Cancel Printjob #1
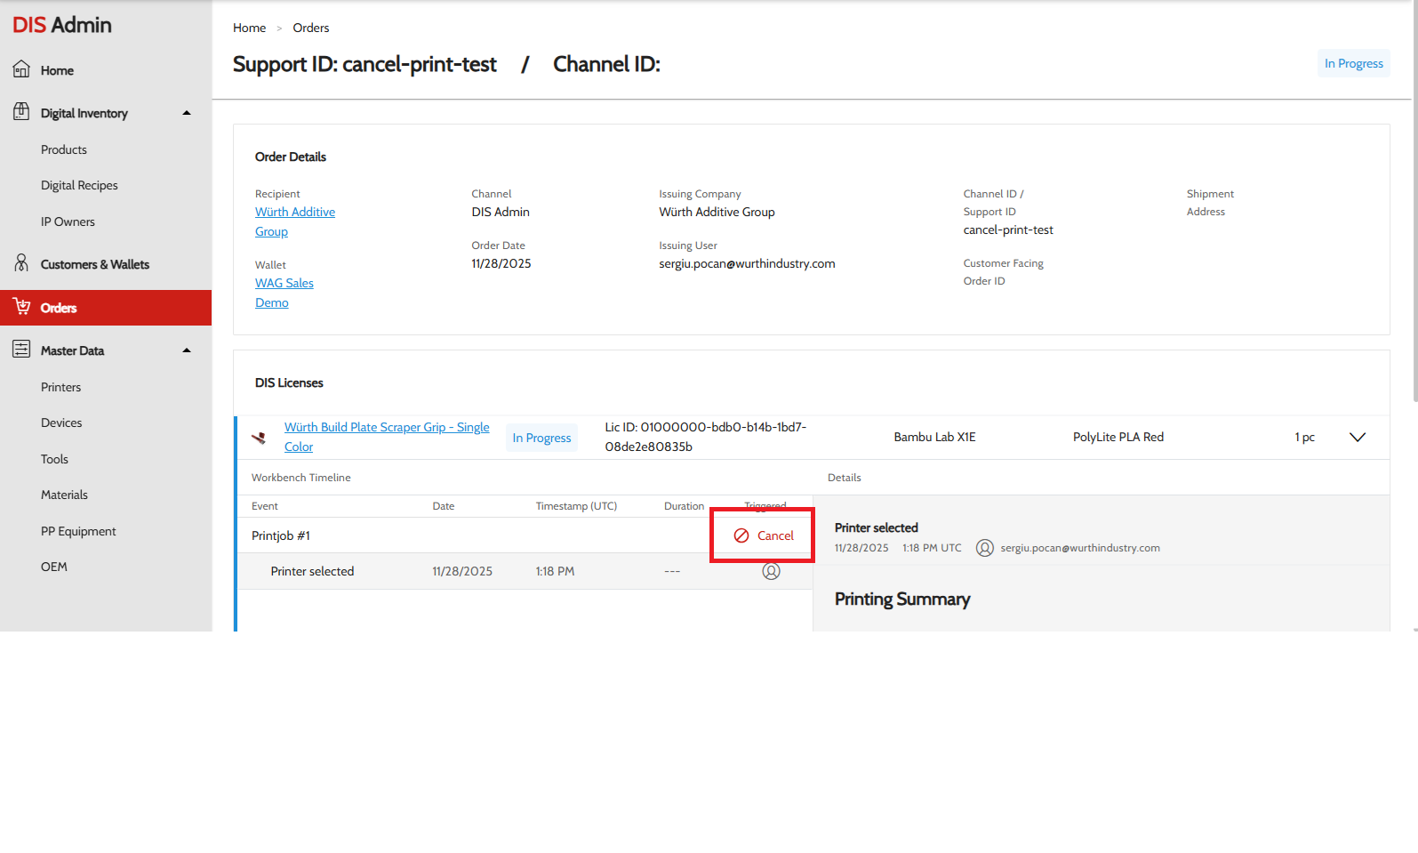 coord(764,535)
